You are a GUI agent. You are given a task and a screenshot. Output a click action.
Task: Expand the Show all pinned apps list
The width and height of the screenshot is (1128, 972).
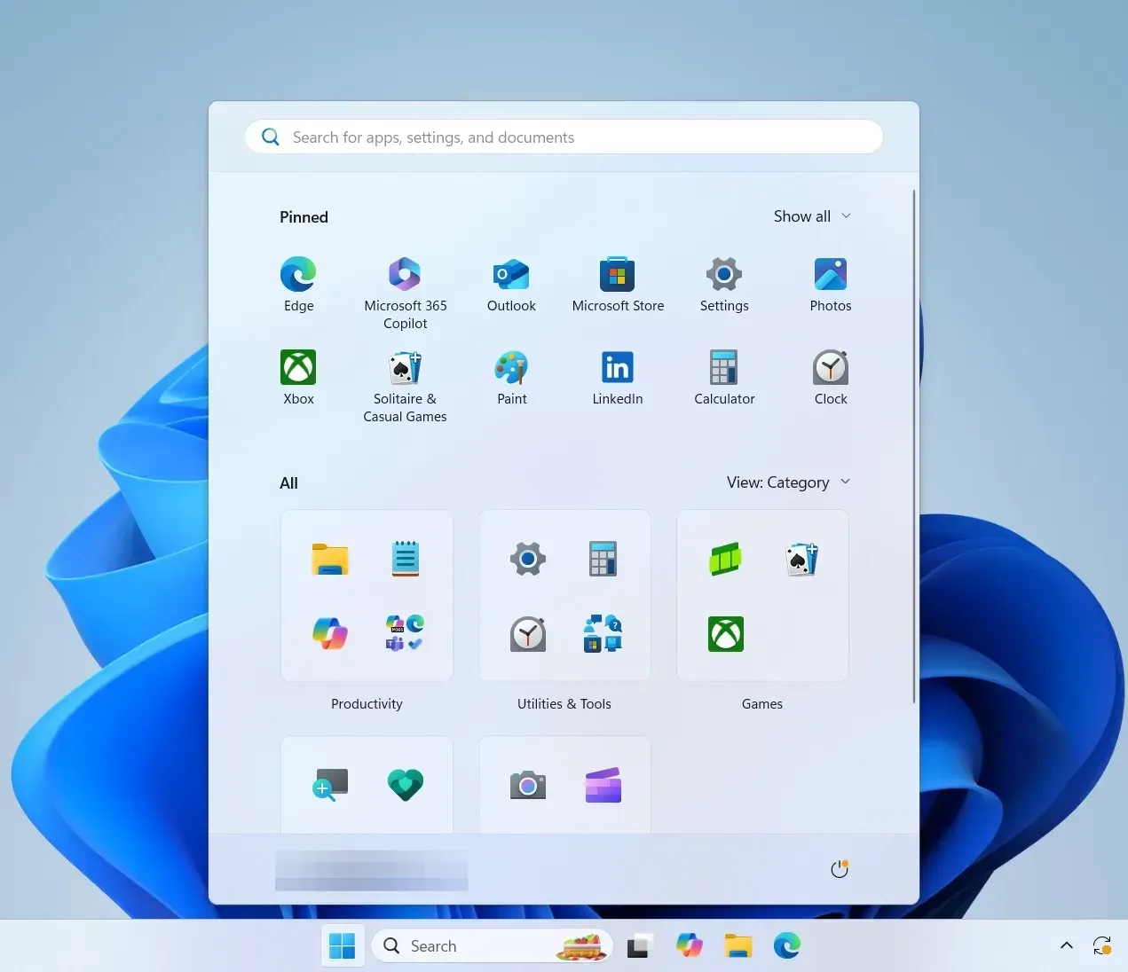(x=811, y=216)
